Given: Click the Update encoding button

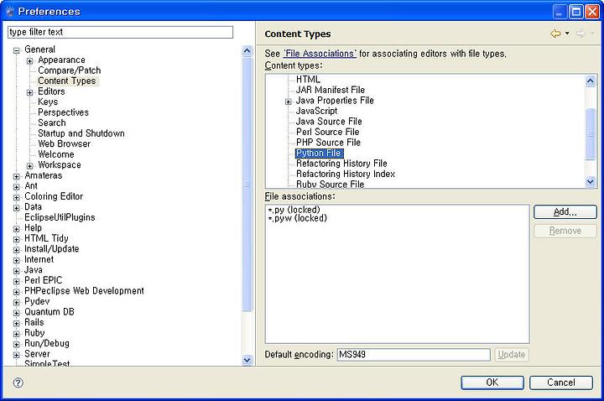Looking at the screenshot, I should (512, 354).
